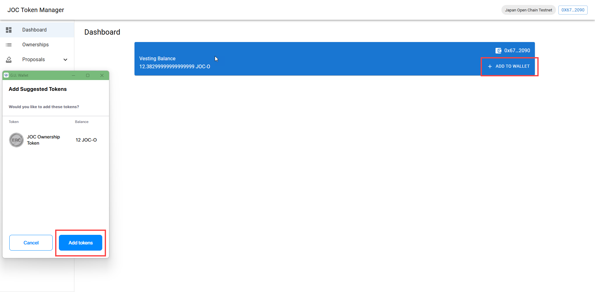Click the Ownerships list icon
This screenshot has width=595, height=292.
(9, 45)
